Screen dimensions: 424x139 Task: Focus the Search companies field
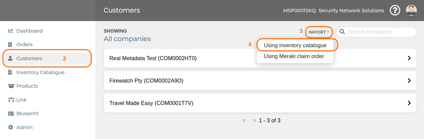click(376, 32)
